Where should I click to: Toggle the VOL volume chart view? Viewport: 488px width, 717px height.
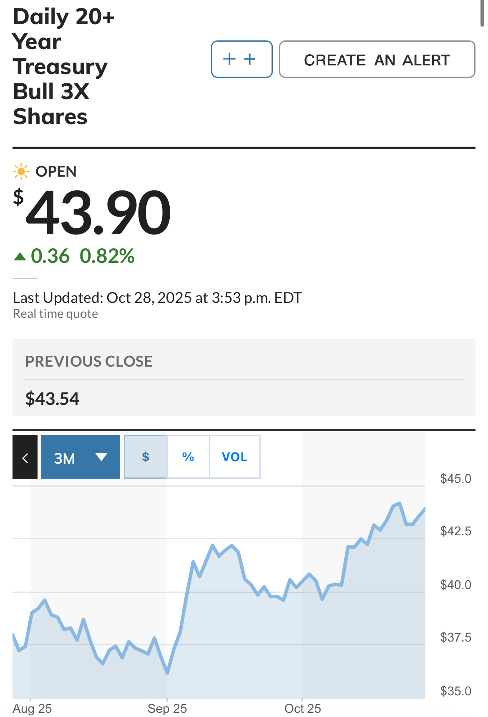click(234, 457)
